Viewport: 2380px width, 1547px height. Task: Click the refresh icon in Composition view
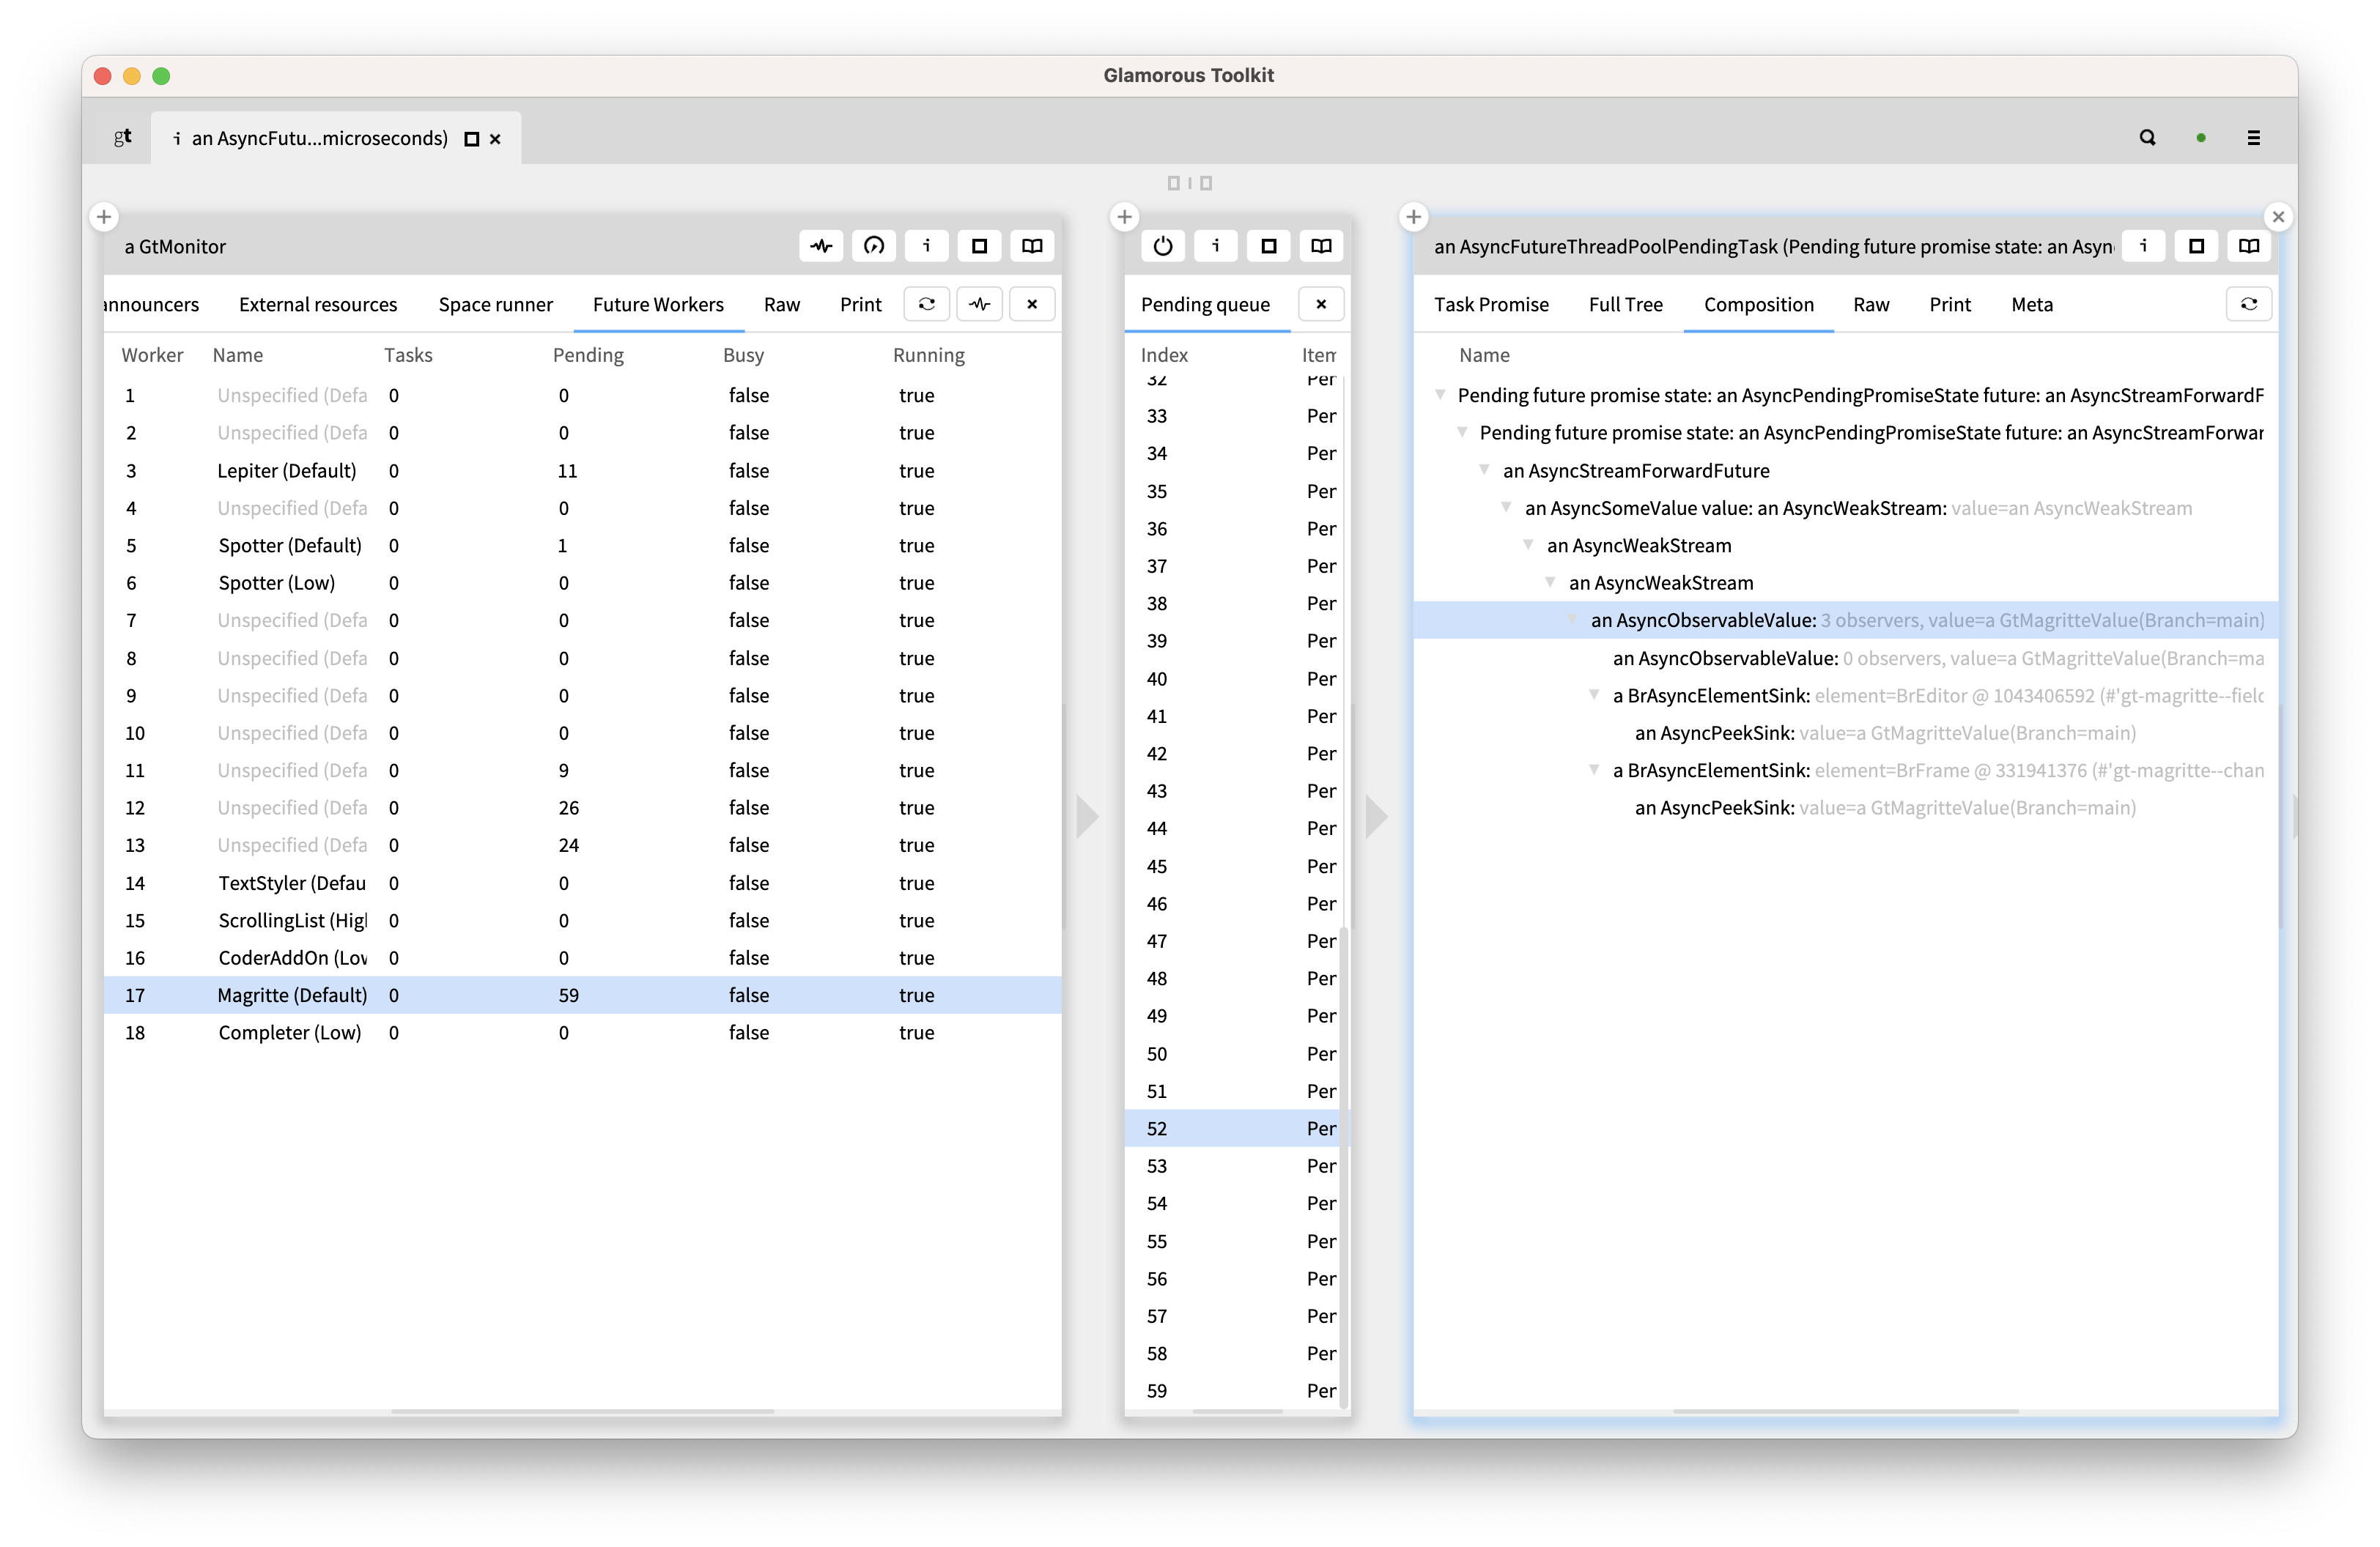[x=2248, y=304]
